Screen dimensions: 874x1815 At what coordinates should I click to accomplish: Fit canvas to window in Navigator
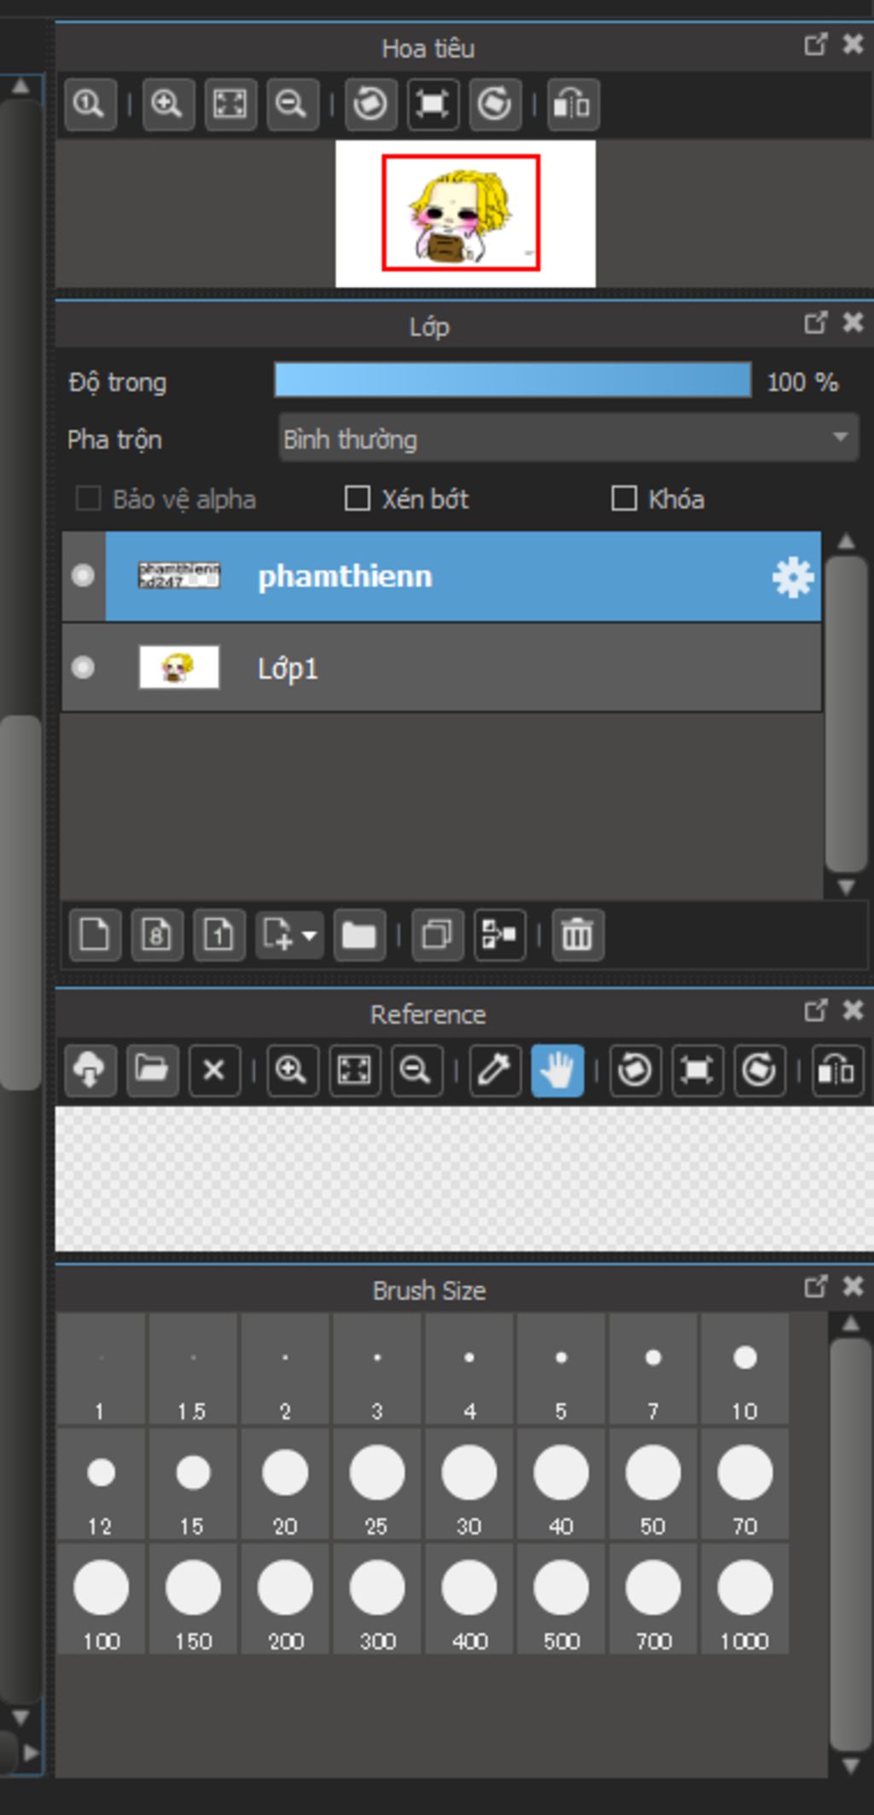pos(230,104)
